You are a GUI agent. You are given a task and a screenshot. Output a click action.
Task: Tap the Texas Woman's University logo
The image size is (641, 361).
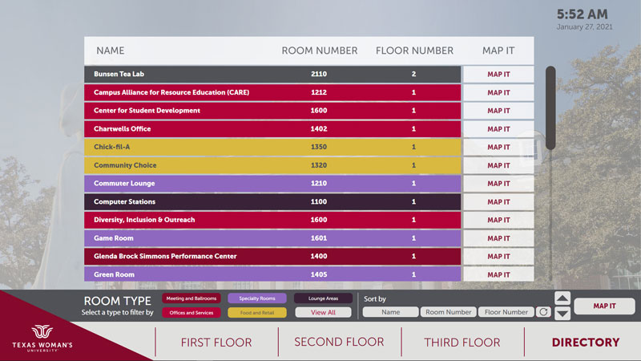click(x=42, y=338)
